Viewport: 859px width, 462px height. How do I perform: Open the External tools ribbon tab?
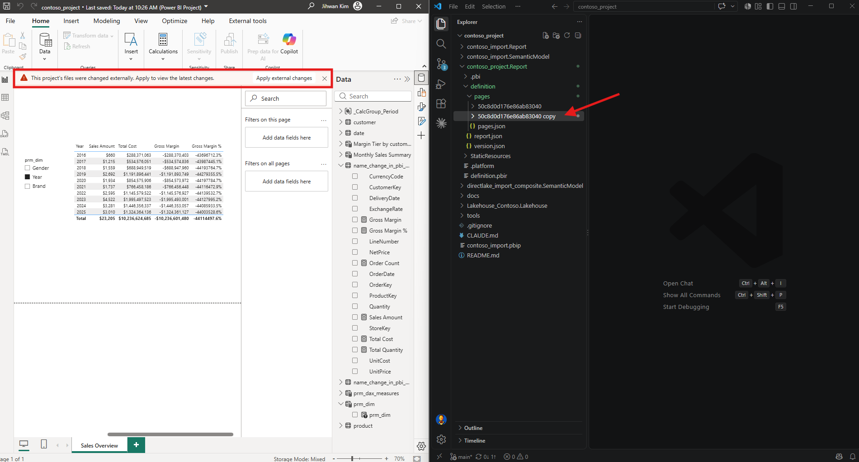(248, 21)
